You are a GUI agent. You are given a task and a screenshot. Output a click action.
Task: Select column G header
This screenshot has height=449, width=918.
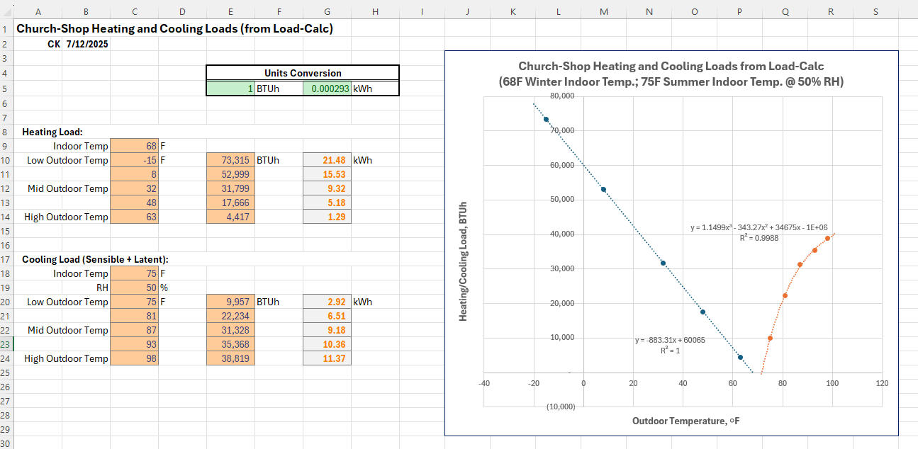point(327,11)
